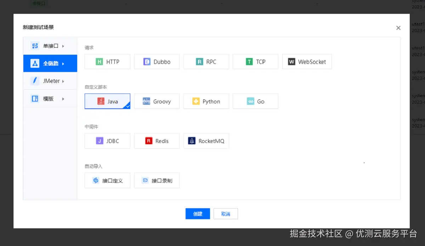Pick the WebSocket request option

307,61
